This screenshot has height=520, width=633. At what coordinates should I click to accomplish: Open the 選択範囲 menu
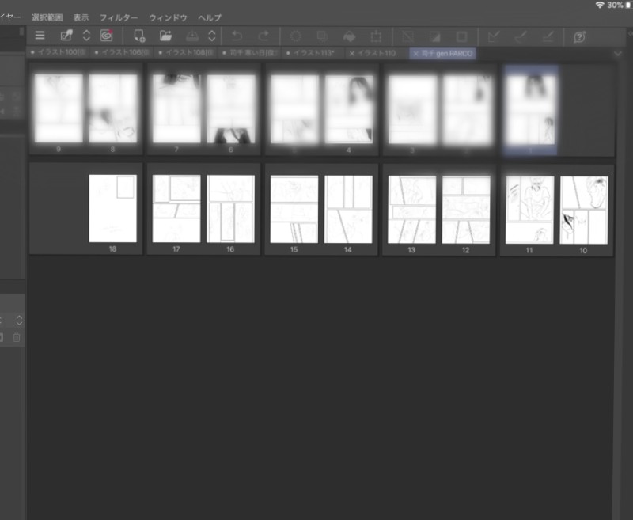(47, 17)
